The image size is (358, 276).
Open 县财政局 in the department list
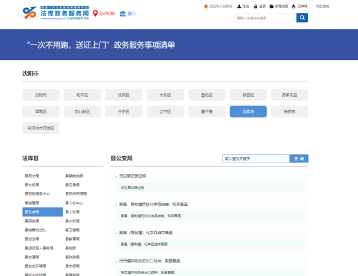point(72,257)
